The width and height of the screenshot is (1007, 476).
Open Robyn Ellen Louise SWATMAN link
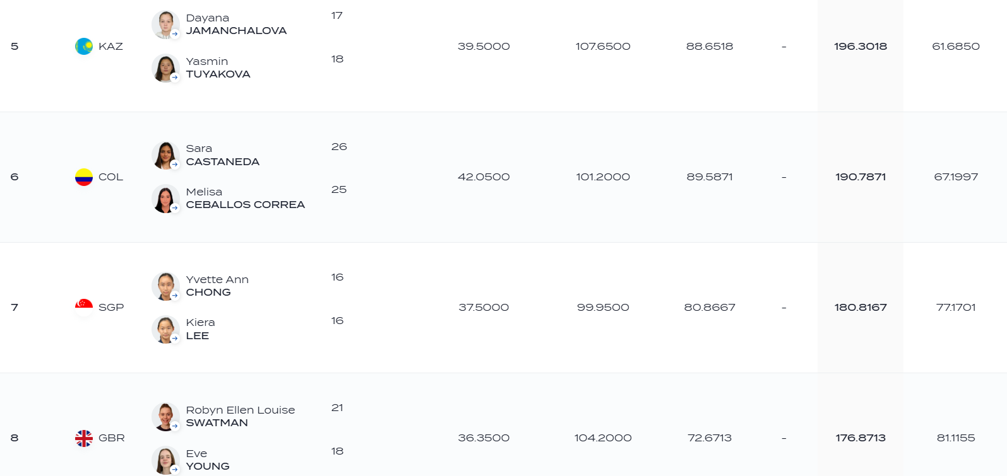[240, 416]
